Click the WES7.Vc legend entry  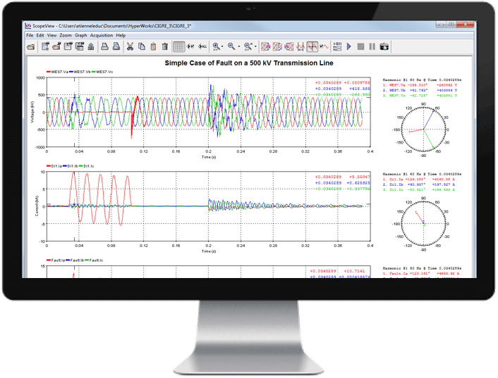pos(102,72)
